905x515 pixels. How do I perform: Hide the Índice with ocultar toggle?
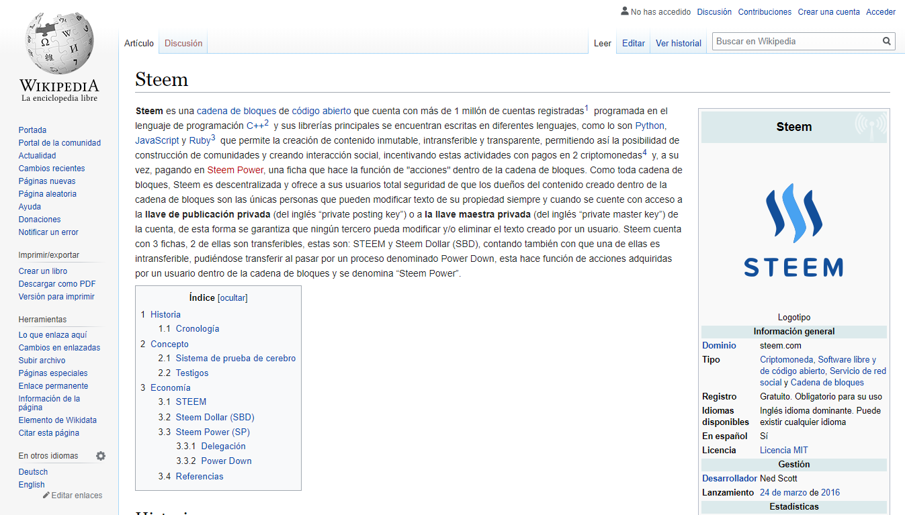coord(232,298)
